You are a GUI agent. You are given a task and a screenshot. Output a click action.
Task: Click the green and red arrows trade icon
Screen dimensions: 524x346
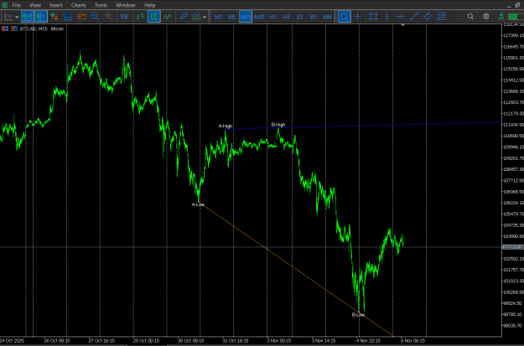click(x=54, y=17)
